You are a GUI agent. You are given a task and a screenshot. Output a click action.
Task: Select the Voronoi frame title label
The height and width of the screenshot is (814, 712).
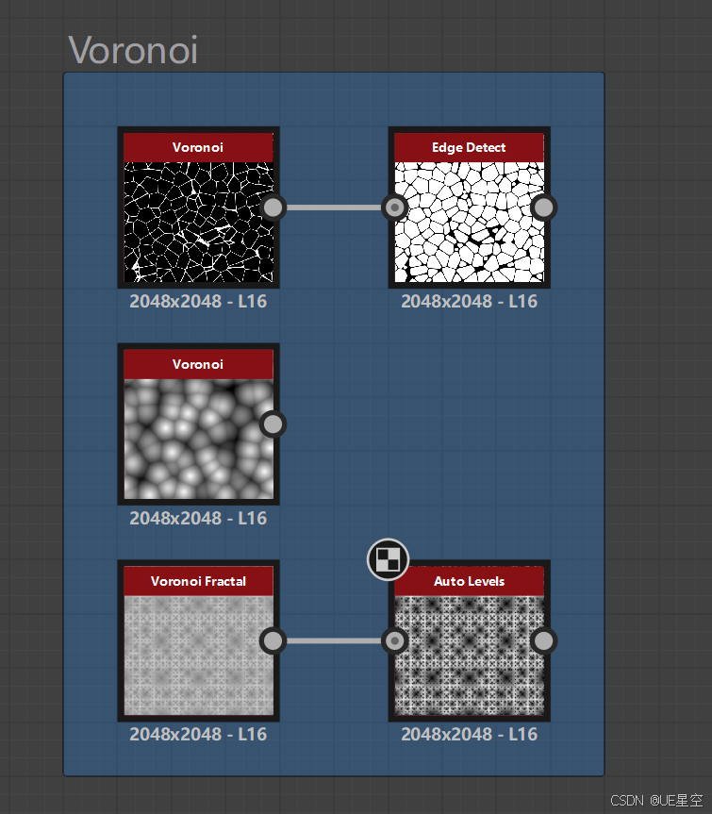pyautogui.click(x=133, y=50)
